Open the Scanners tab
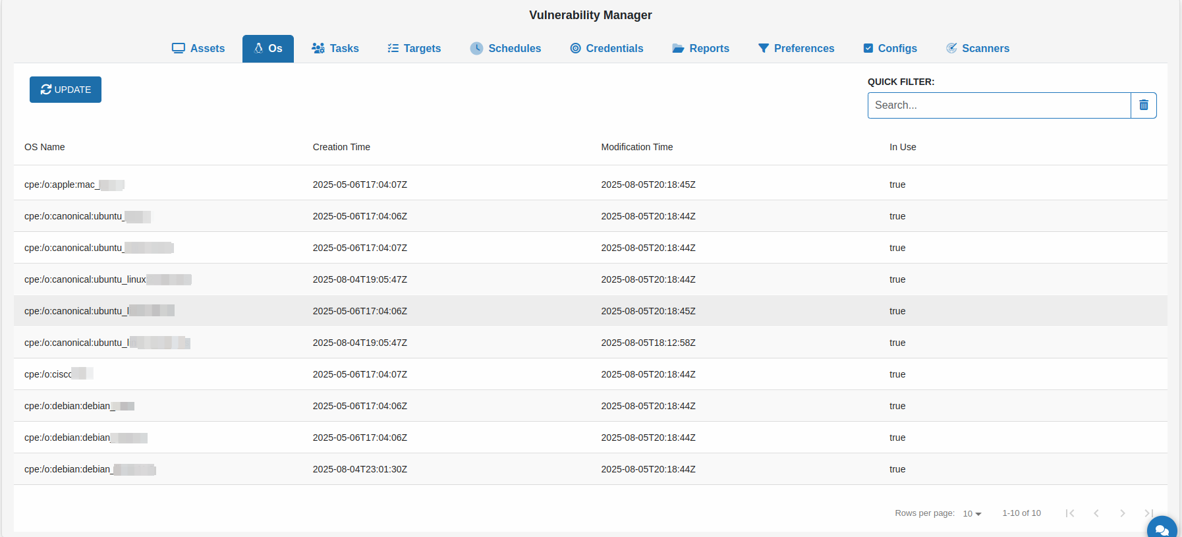Viewport: 1182px width, 537px height. pos(978,49)
